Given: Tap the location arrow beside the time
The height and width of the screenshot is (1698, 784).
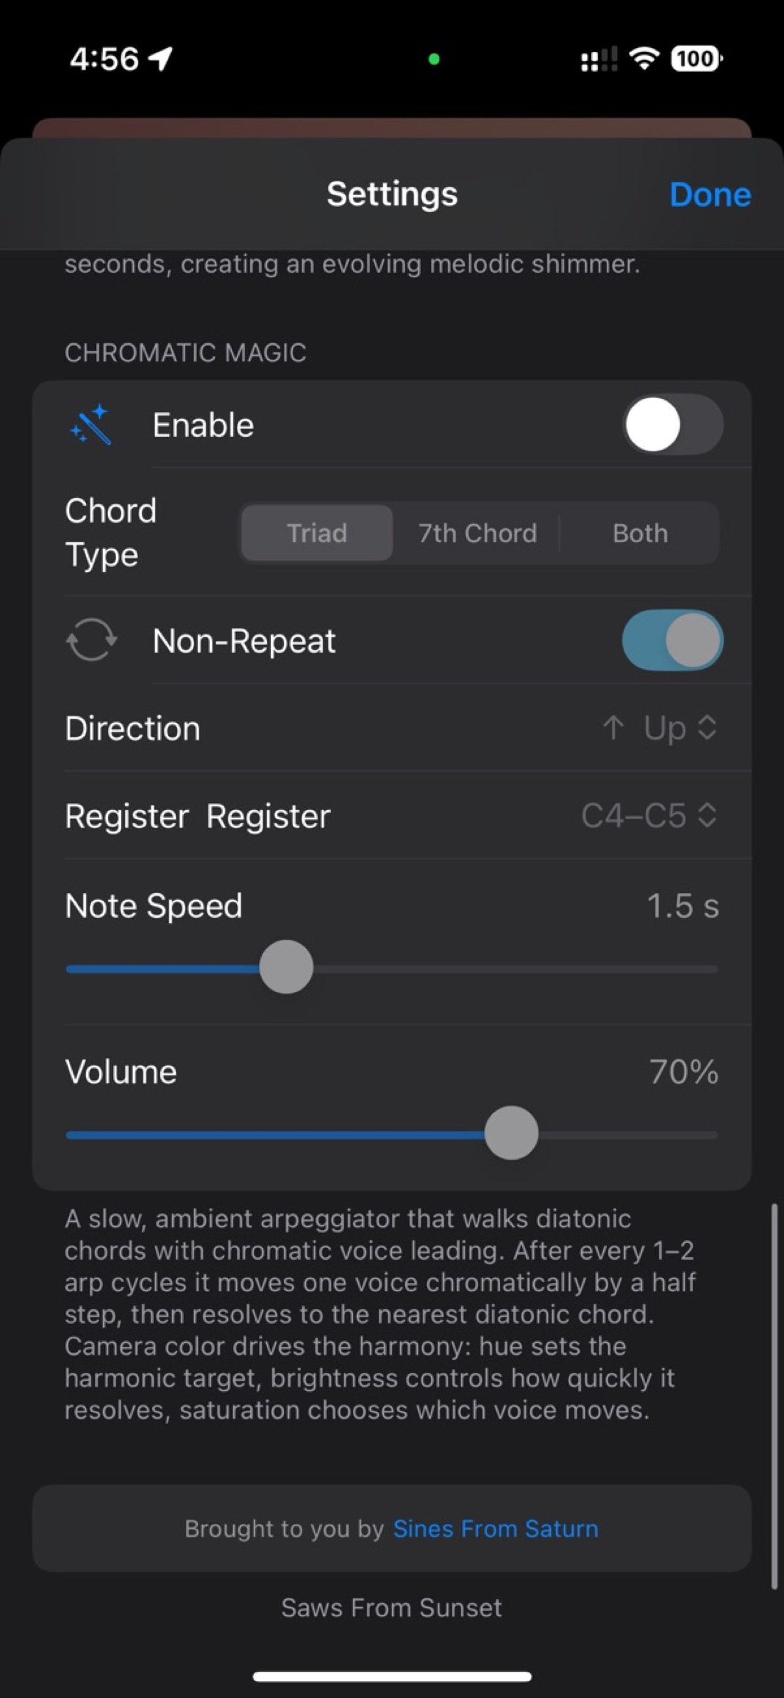Looking at the screenshot, I should tap(160, 59).
